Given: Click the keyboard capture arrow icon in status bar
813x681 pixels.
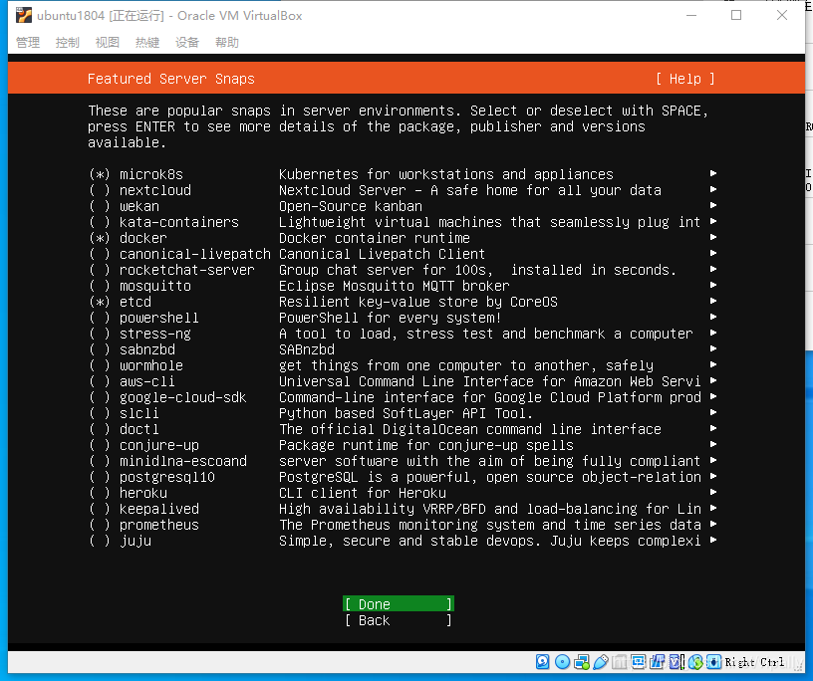Looking at the screenshot, I should [x=714, y=662].
